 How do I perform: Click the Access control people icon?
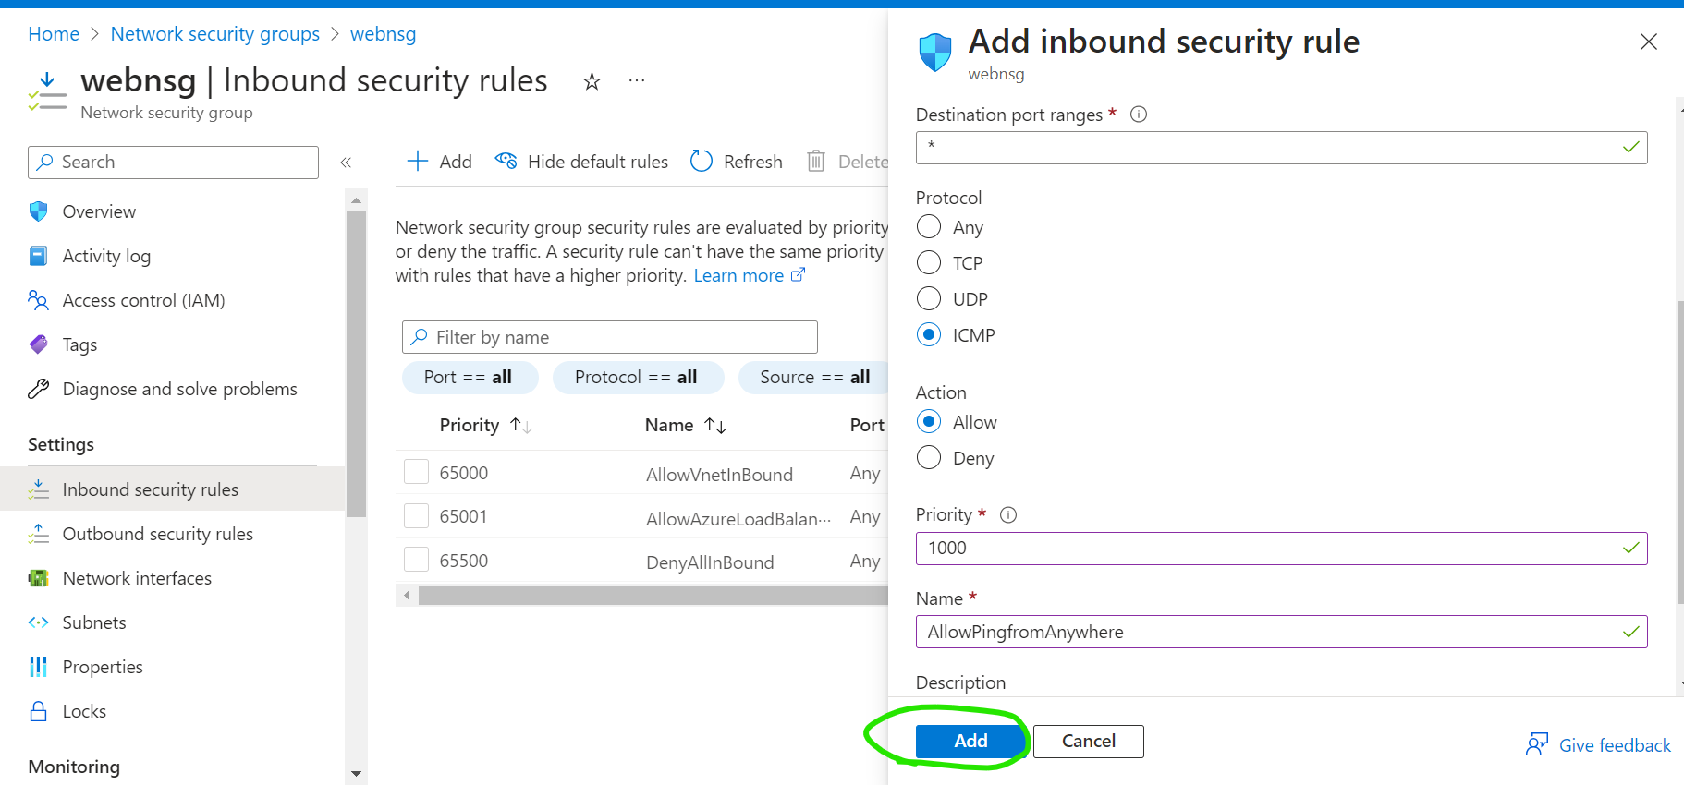38,300
